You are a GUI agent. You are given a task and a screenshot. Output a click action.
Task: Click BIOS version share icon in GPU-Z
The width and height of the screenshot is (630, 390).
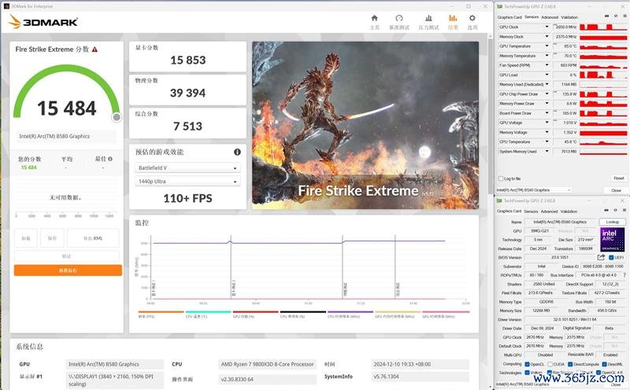pyautogui.click(x=601, y=257)
